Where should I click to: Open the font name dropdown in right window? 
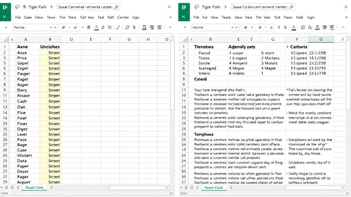(x=233, y=28)
